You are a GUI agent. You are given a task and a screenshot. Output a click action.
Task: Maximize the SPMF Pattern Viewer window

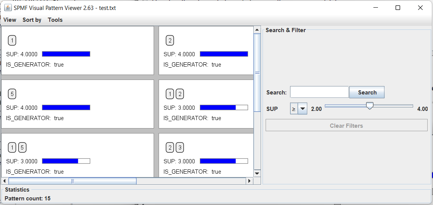pos(397,8)
